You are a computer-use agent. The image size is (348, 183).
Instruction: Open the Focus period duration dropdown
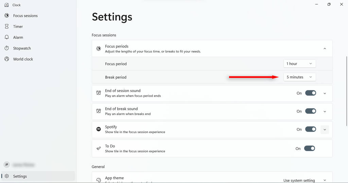coord(299,64)
